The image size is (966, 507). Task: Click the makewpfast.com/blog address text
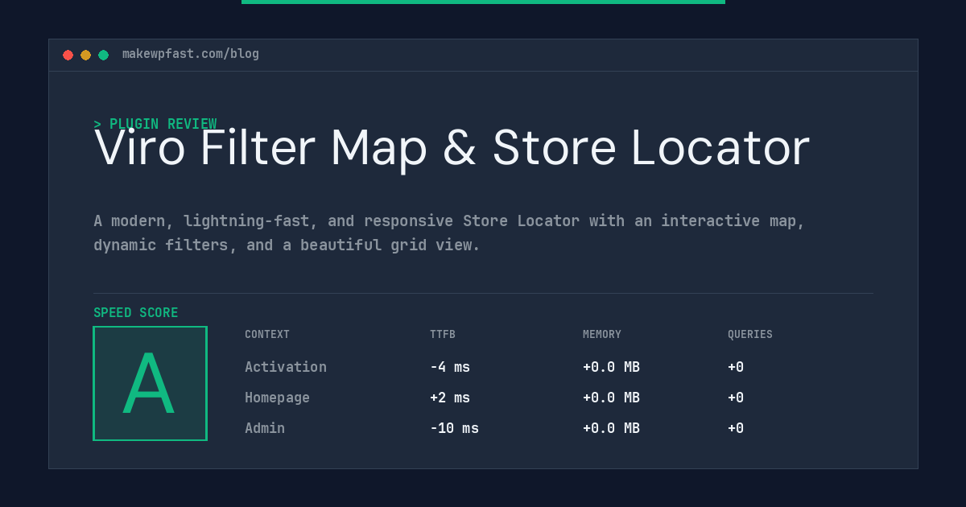pos(191,54)
